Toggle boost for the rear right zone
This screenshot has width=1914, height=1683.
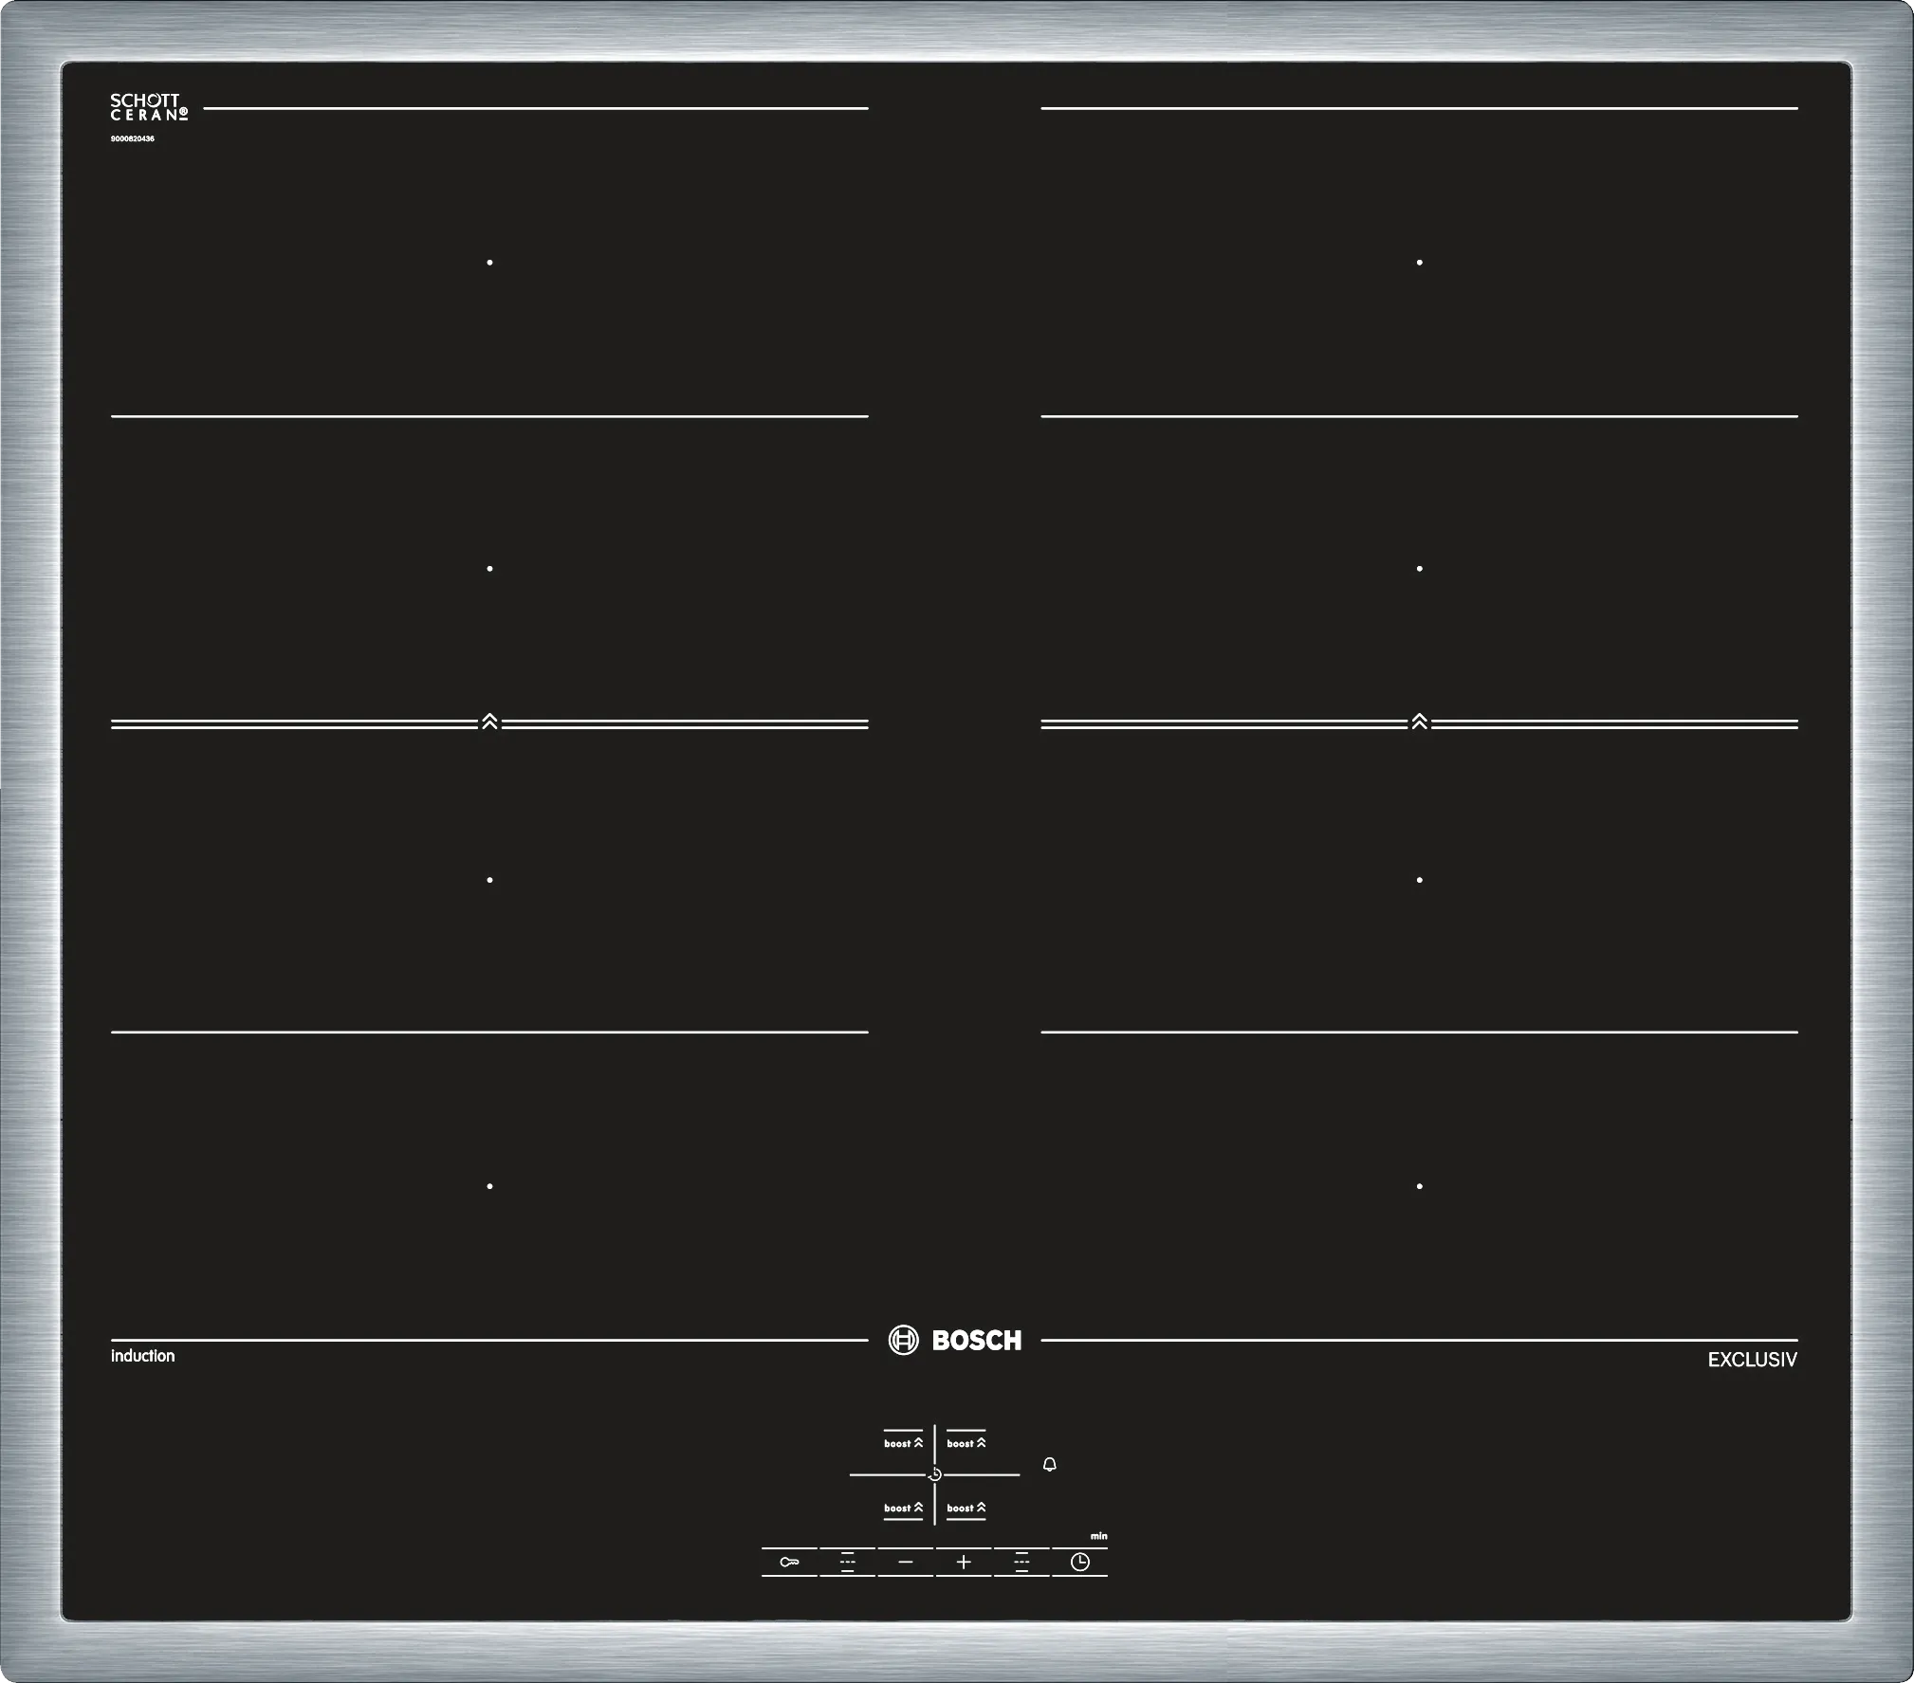click(x=966, y=1443)
